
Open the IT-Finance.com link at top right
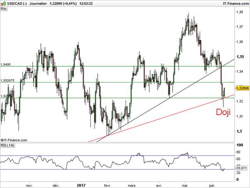click(x=236, y=3)
